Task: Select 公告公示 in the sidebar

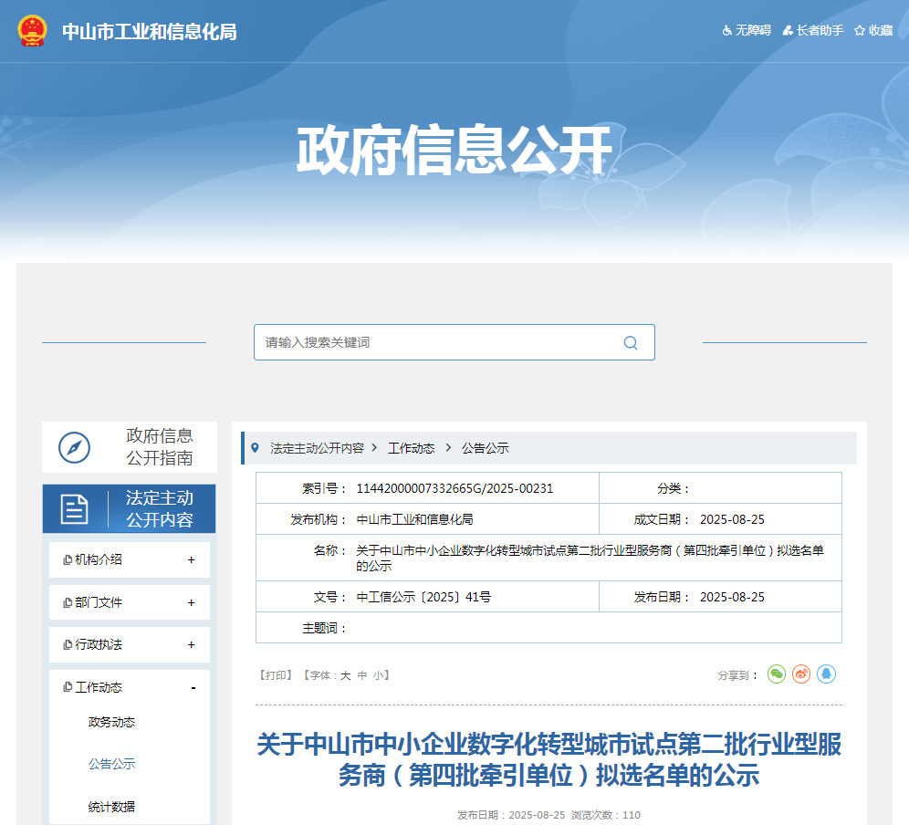Action: pos(111,765)
